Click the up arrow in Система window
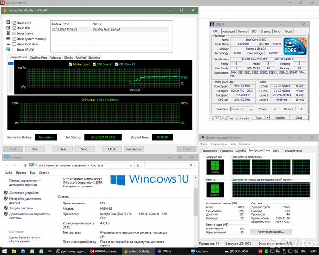The width and height of the screenshot is (319, 255). (25, 166)
